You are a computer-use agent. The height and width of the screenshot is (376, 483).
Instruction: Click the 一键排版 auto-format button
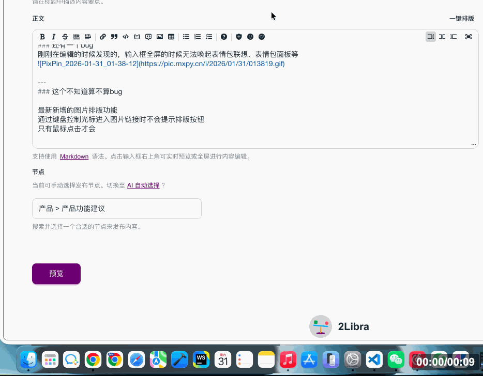coord(461,19)
